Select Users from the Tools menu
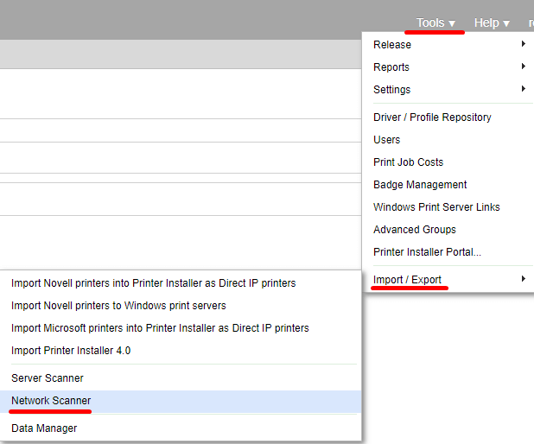Screen dimensions: 534x444 pyautogui.click(x=387, y=140)
